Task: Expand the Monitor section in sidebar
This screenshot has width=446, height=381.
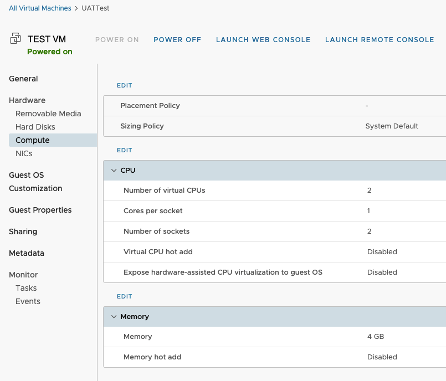Action: pos(23,274)
